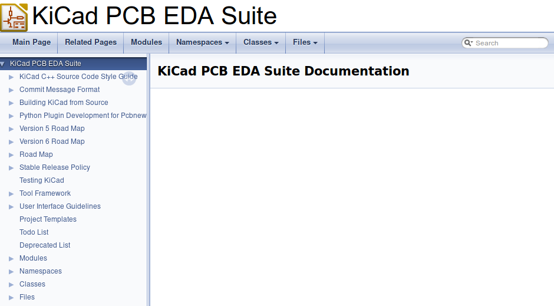Expand the Tool Framework tree arrow
Screen dimensions: 554x306
click(x=11, y=193)
